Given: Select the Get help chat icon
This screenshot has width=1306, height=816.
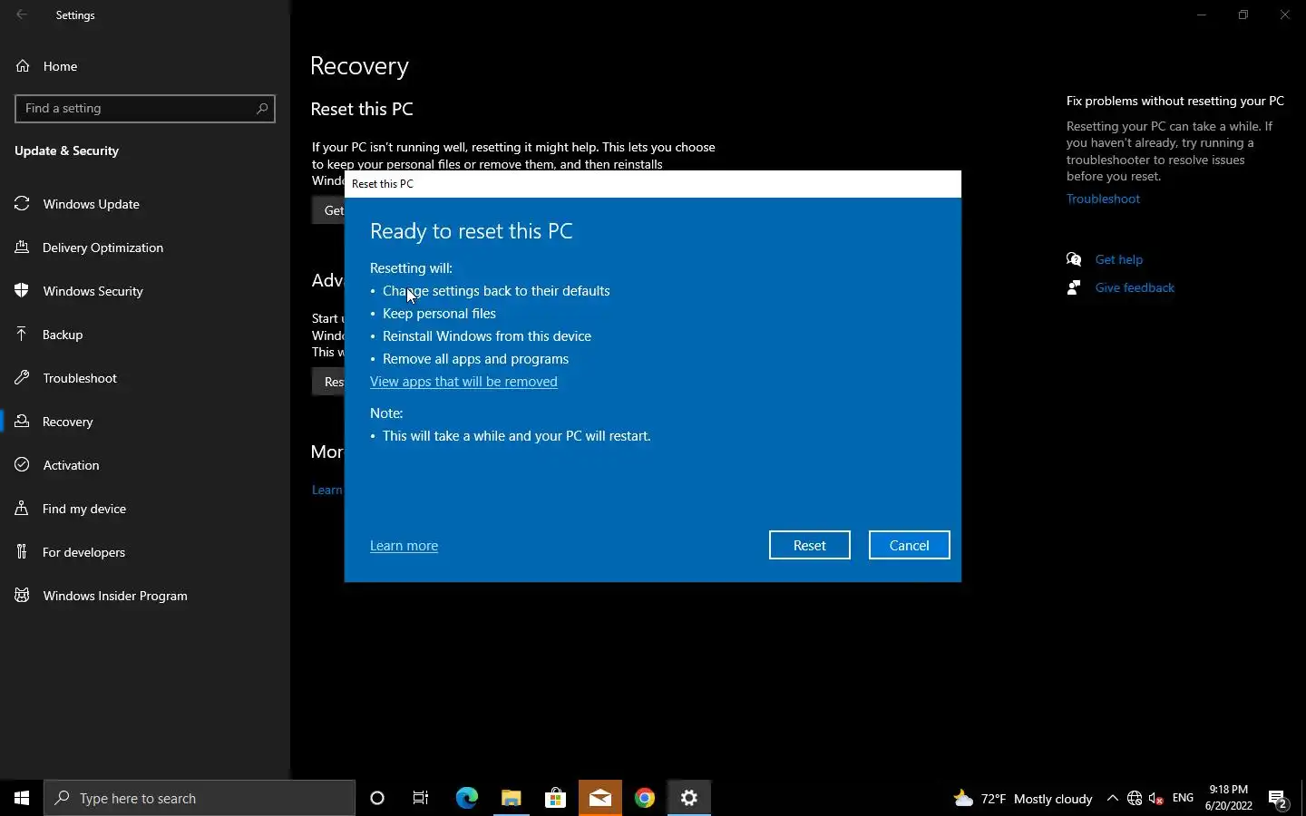Looking at the screenshot, I should pyautogui.click(x=1075, y=259).
